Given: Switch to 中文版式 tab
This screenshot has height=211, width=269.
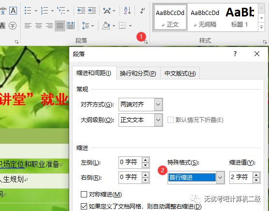Looking at the screenshot, I should [x=180, y=74].
